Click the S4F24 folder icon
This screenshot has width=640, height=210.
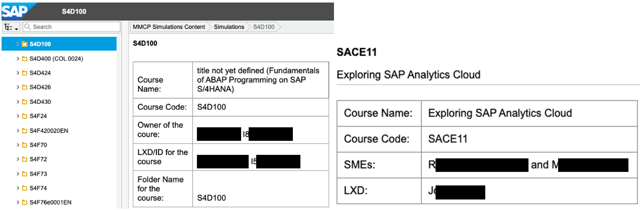[25, 116]
